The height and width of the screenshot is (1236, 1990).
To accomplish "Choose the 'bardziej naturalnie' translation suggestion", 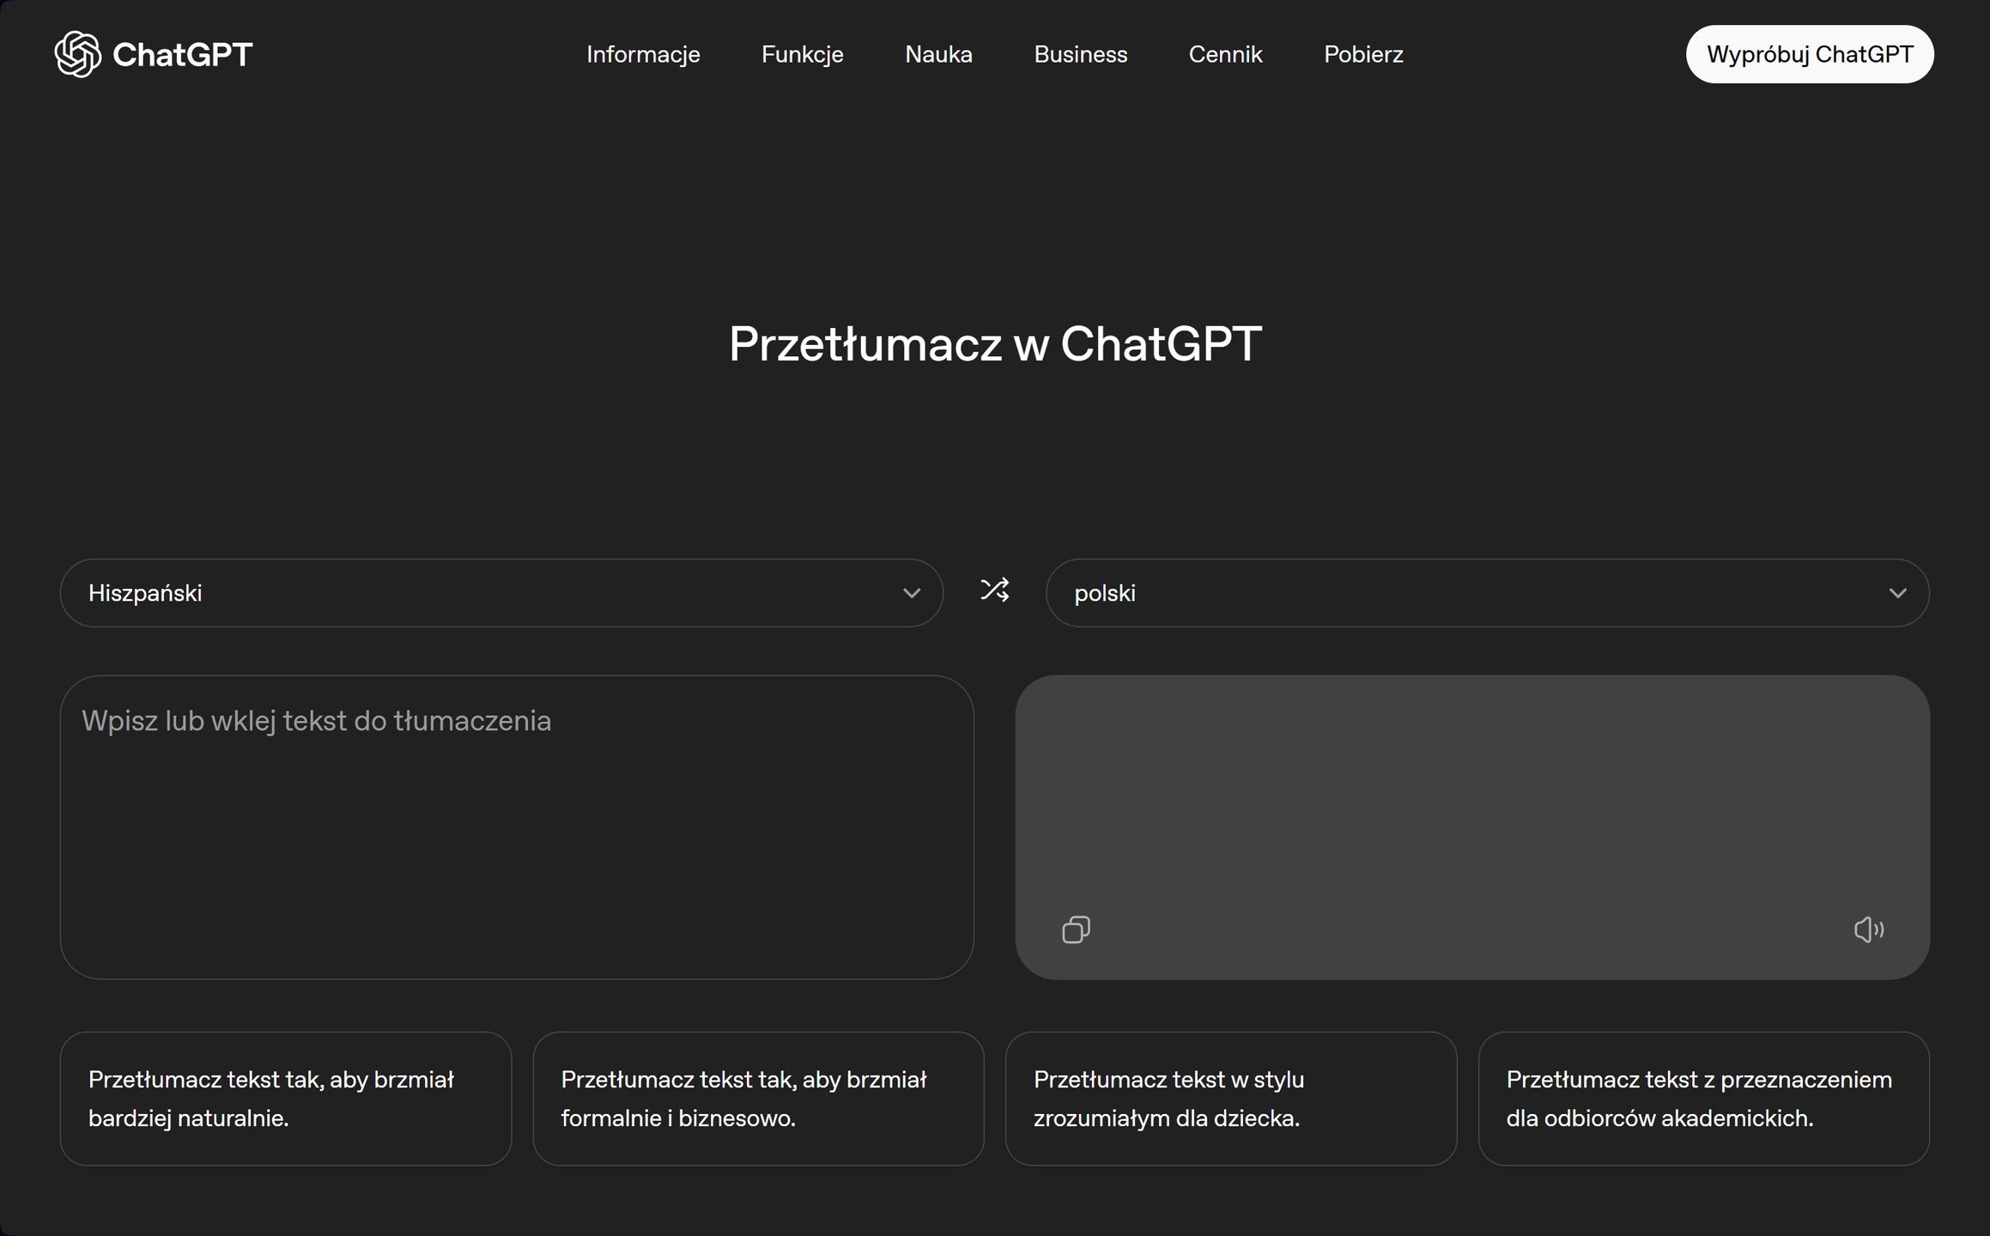I will [286, 1099].
